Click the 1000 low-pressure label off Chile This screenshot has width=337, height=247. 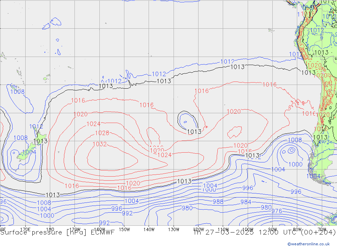[296, 164]
